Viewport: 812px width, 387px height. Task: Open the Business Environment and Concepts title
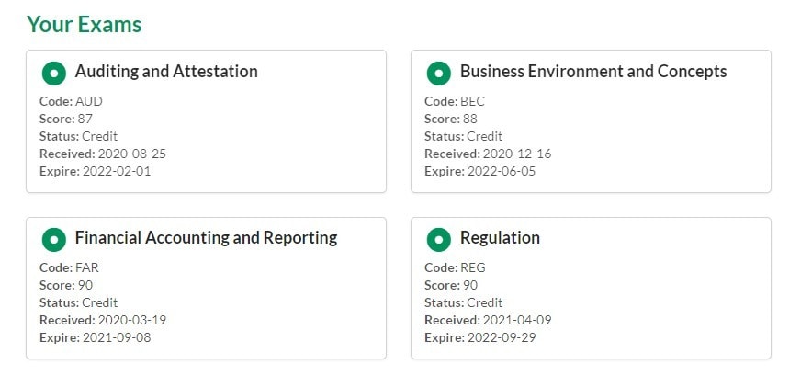[593, 71]
